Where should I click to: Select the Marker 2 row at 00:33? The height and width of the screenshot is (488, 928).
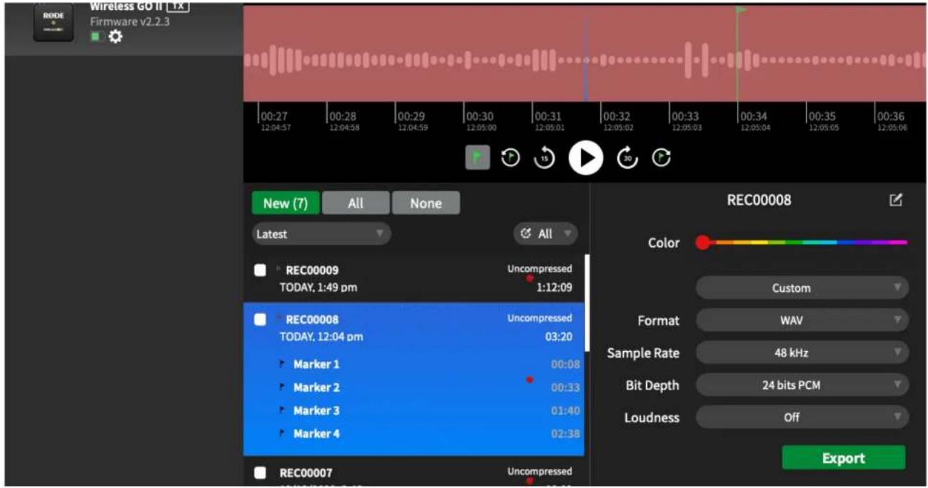tap(414, 387)
